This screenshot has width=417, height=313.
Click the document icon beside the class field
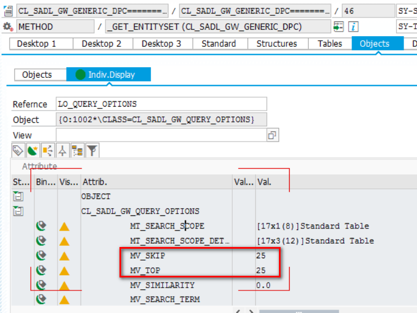pyautogui.click(x=8, y=11)
